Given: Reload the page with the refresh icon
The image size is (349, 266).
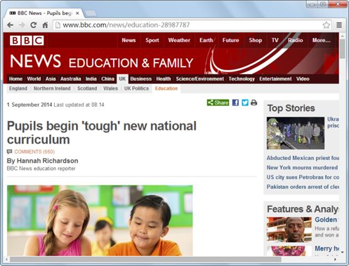Looking at the screenshot, I should (33, 25).
